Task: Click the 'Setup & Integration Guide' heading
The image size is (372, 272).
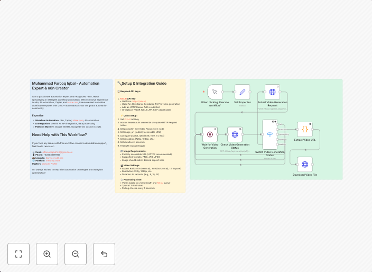Action: coord(144,83)
